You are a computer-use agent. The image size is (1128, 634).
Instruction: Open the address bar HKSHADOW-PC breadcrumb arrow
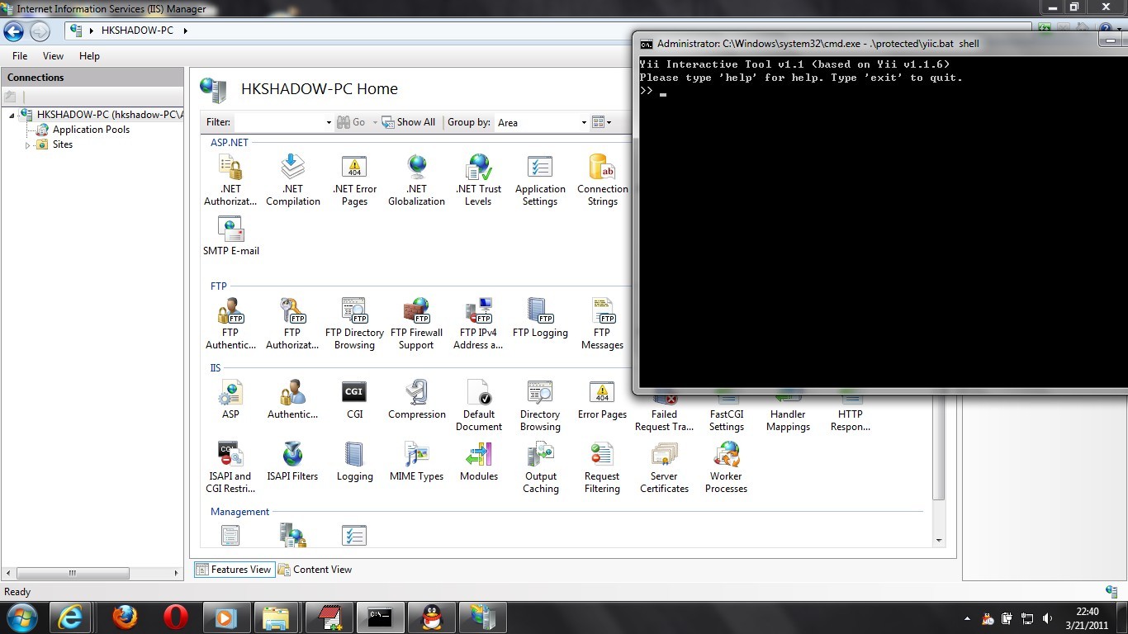(186, 31)
